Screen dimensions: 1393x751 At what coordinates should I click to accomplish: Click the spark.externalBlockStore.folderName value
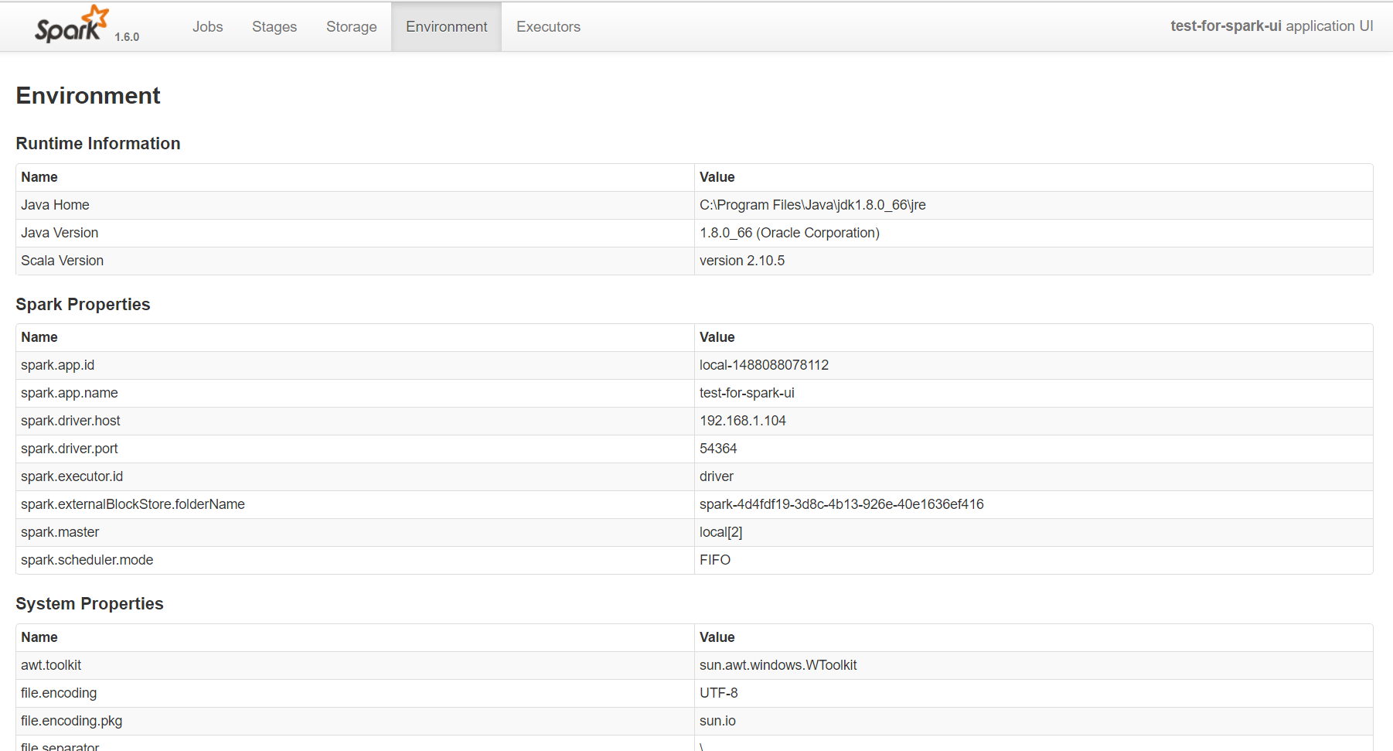[x=841, y=504]
